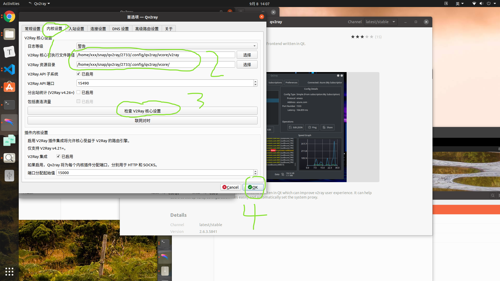Open the Channel latest/stable dropdown
The height and width of the screenshot is (281, 500).
pyautogui.click(x=380, y=22)
